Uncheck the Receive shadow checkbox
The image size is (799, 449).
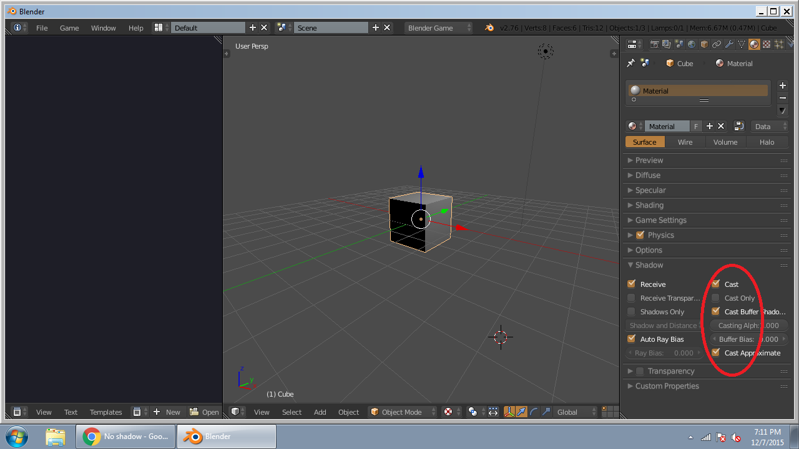(631, 284)
